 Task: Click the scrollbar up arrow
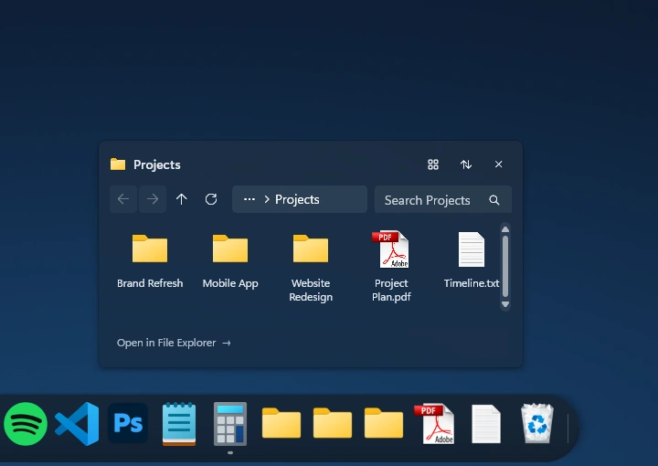[x=505, y=229]
